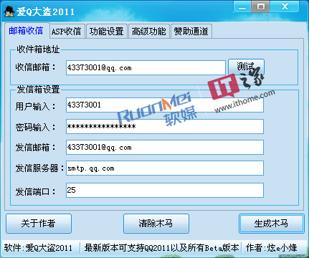This screenshot has height=258, width=309.
Task: Select the 高级功能 tab
Action: tap(148, 31)
